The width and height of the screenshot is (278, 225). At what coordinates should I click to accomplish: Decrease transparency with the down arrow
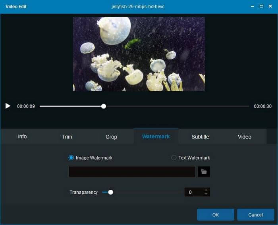pos(206,194)
